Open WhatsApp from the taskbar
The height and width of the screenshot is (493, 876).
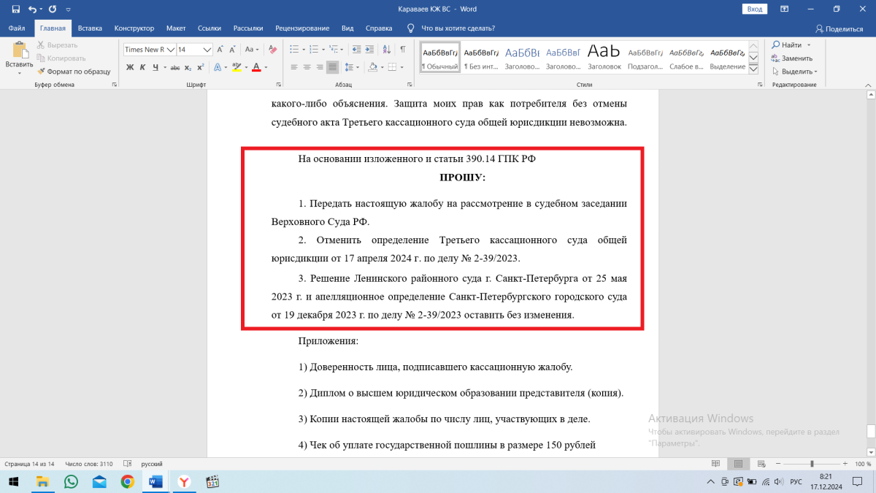(x=71, y=481)
